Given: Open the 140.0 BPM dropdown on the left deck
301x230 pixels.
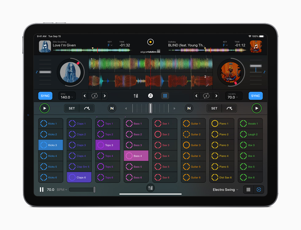Looking at the screenshot, I should point(67,96).
